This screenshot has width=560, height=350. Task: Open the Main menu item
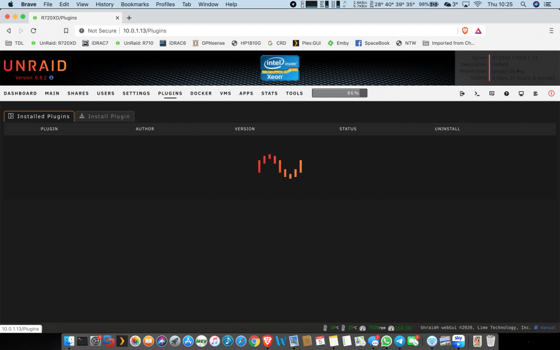coord(52,93)
